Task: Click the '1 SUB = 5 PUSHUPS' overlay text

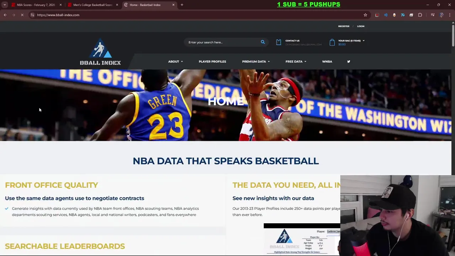Action: (309, 4)
